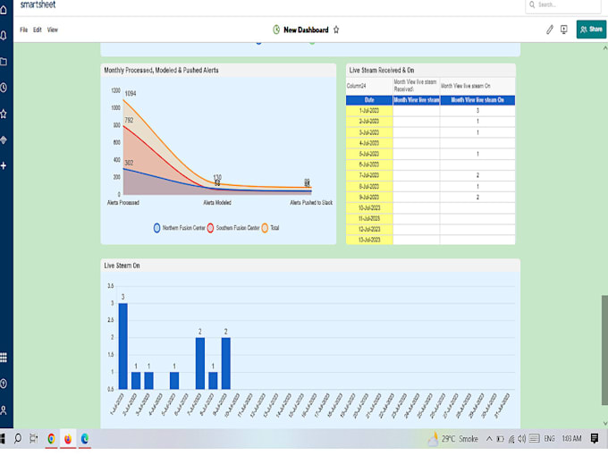Click the New Dashboard title
This screenshot has width=608, height=456.
pos(306,30)
